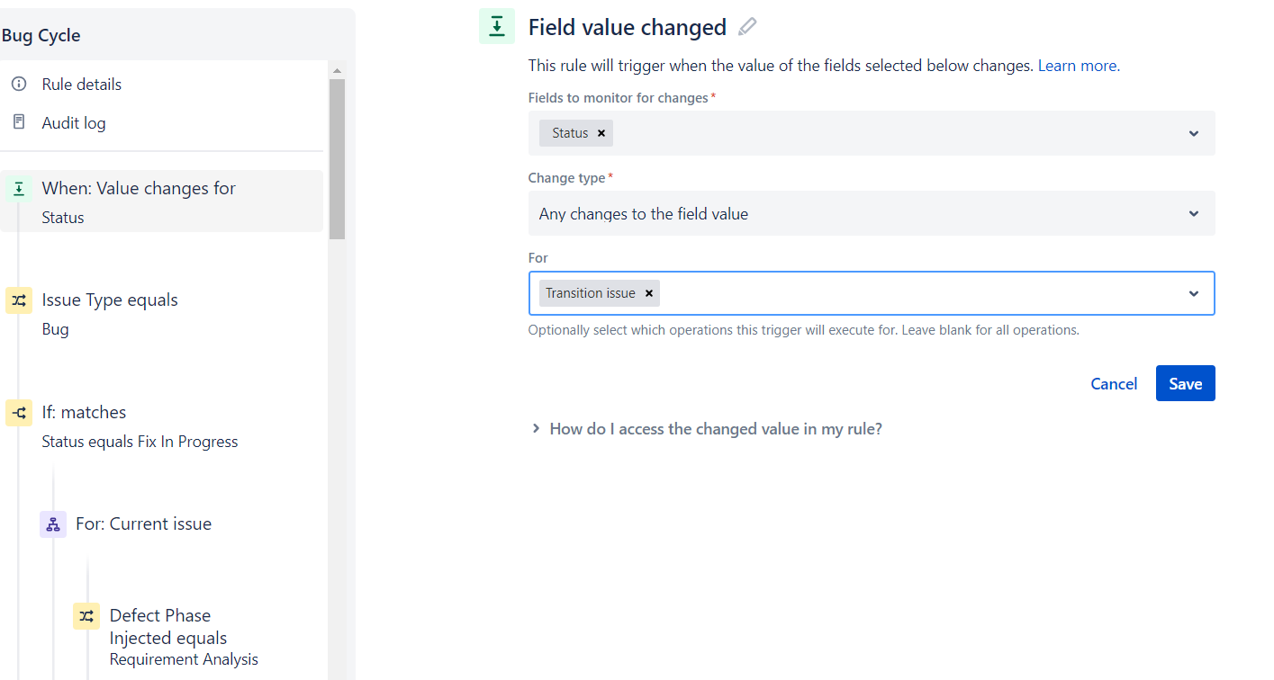This screenshot has height=680, width=1274.
Task: Click the Save button
Action: pyautogui.click(x=1185, y=383)
